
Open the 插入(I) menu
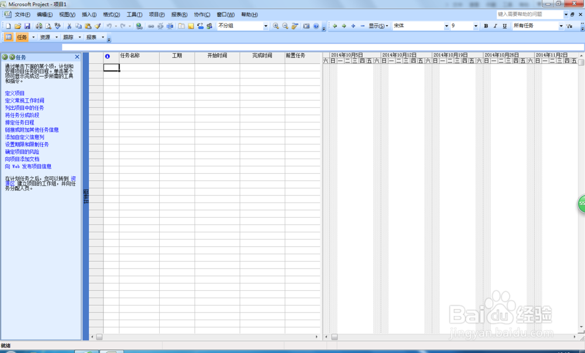[x=89, y=15]
